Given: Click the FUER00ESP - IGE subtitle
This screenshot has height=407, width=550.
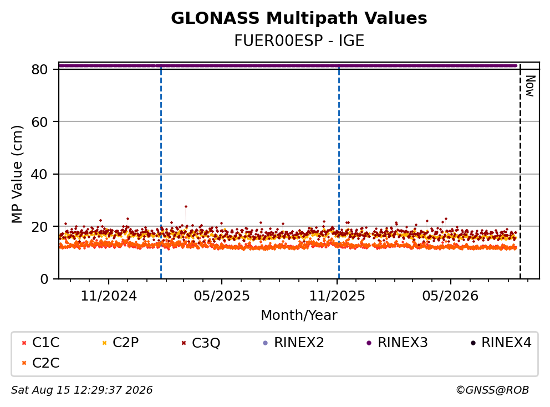Looking at the screenshot, I should pyautogui.click(x=299, y=40).
